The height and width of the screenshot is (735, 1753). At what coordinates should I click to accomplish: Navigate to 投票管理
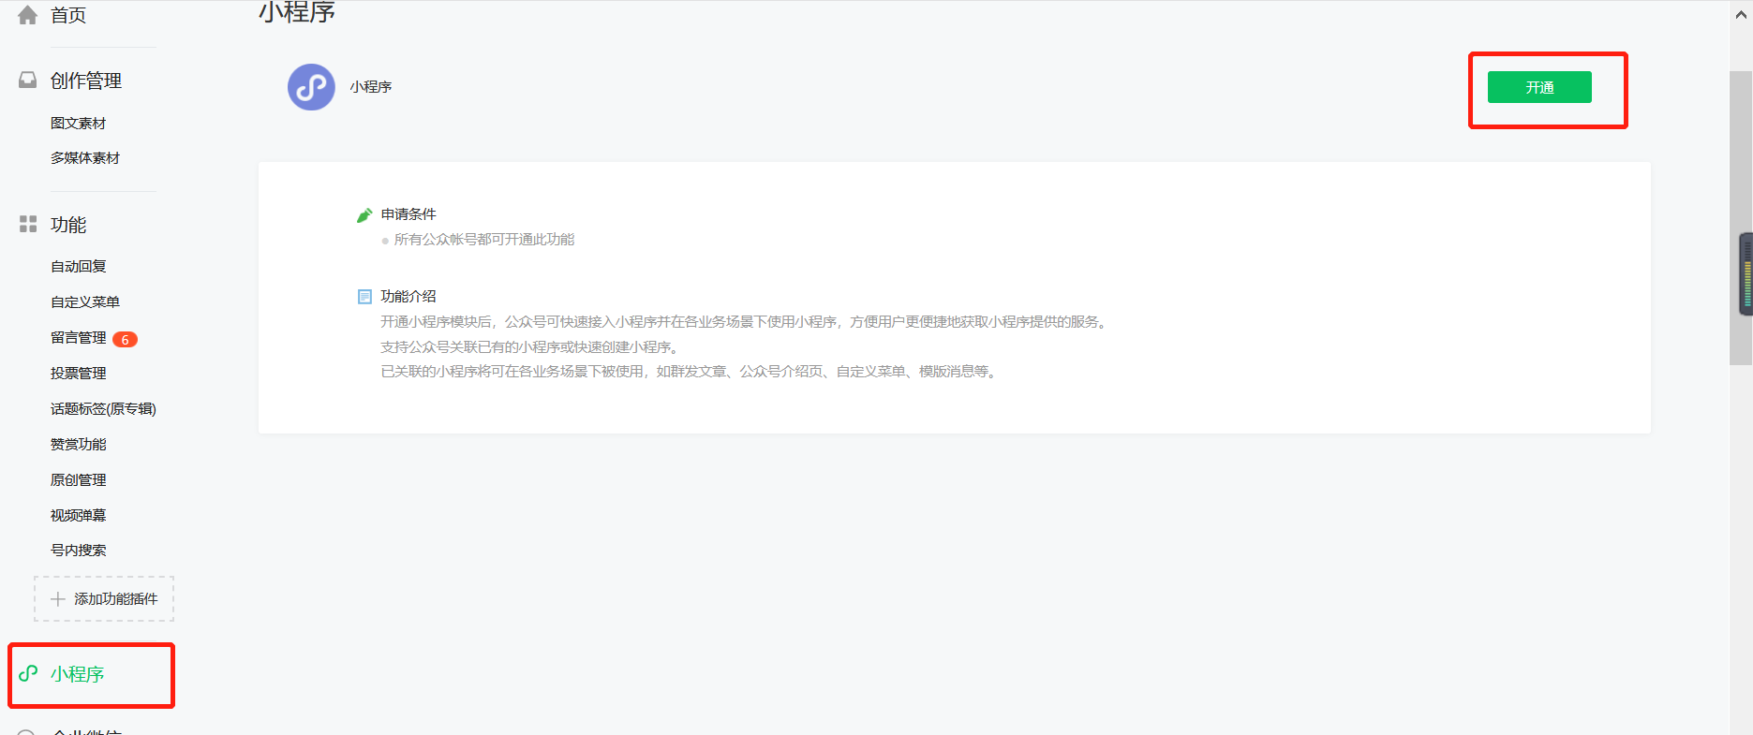click(79, 374)
